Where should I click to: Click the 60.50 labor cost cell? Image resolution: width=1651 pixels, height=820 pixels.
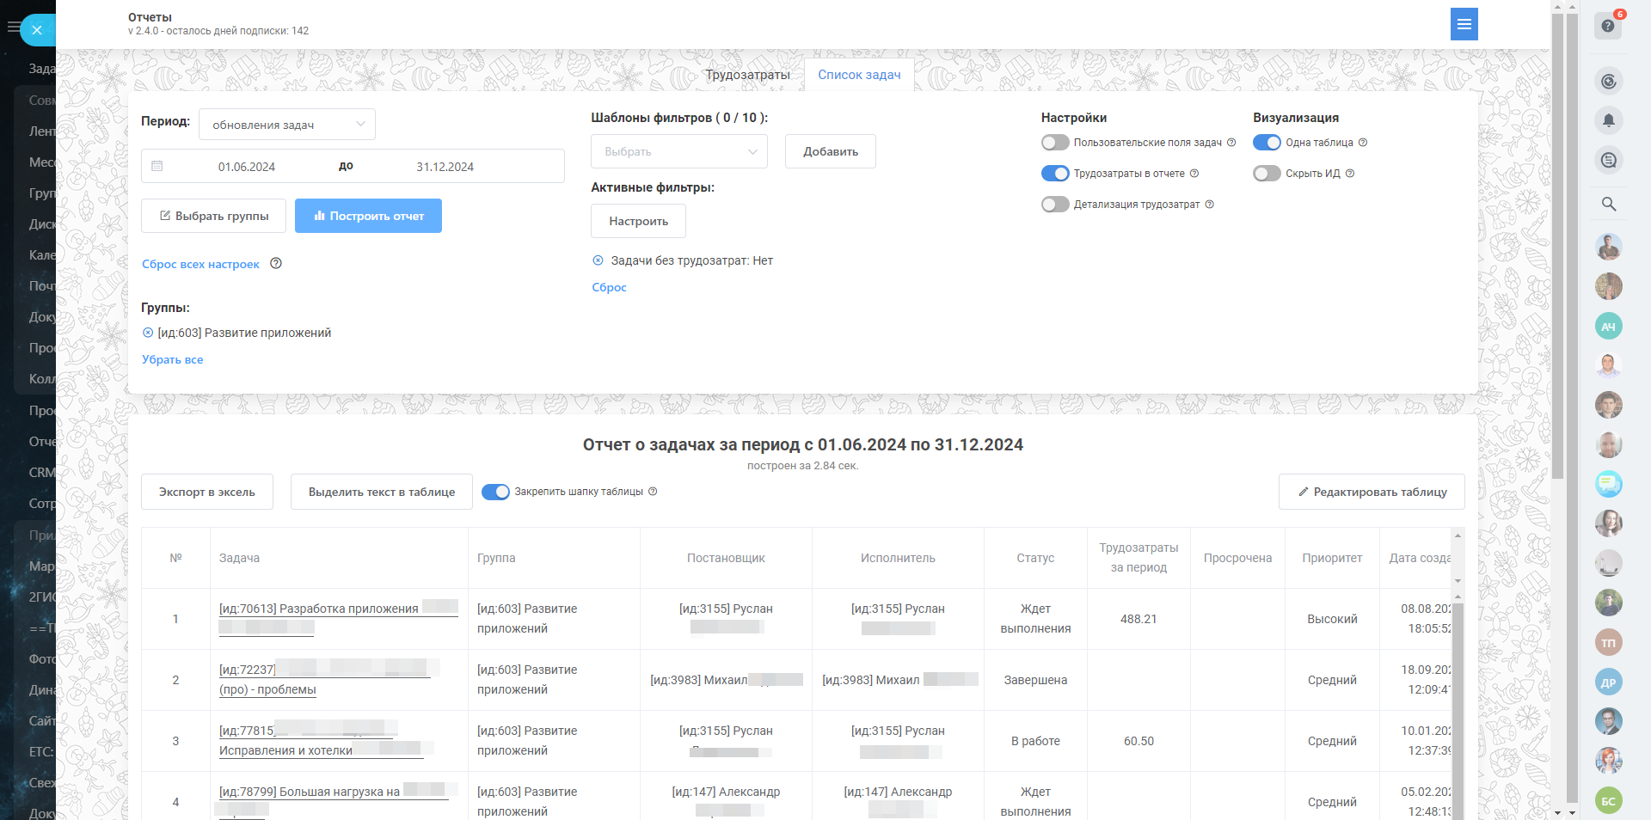(1139, 741)
